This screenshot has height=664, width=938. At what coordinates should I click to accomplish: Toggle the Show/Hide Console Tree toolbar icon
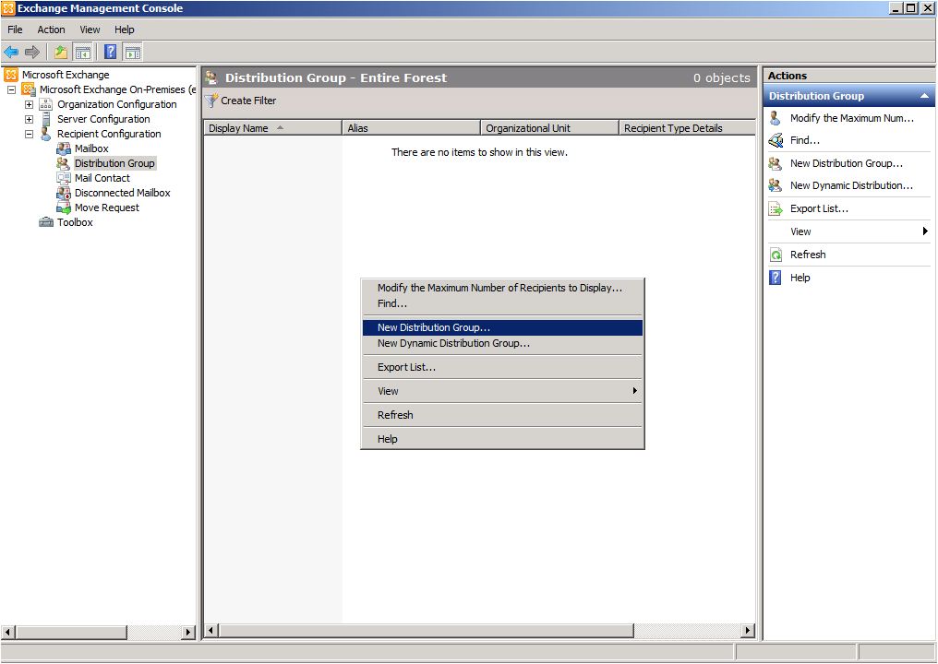(82, 52)
